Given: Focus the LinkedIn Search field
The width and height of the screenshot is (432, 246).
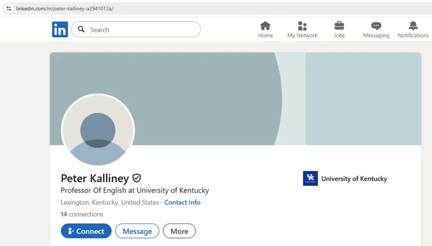Looking at the screenshot, I should 136,30.
